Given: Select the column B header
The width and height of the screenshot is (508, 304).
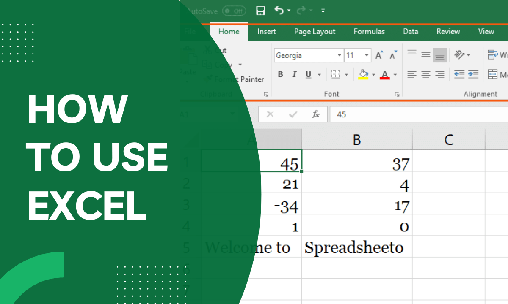Looking at the screenshot, I should click(x=357, y=139).
